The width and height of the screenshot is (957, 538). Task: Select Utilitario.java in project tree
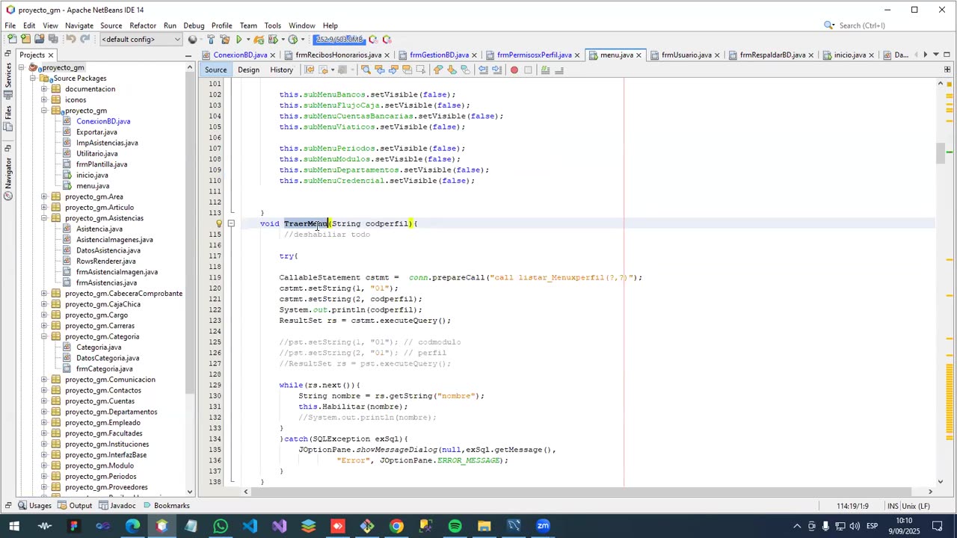pyautogui.click(x=96, y=153)
